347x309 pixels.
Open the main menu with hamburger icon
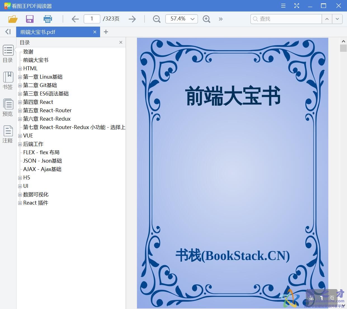(283, 6)
